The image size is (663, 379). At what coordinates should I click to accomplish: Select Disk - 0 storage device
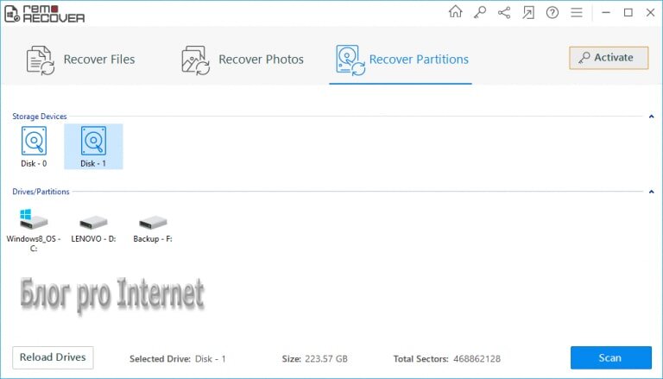(34, 147)
